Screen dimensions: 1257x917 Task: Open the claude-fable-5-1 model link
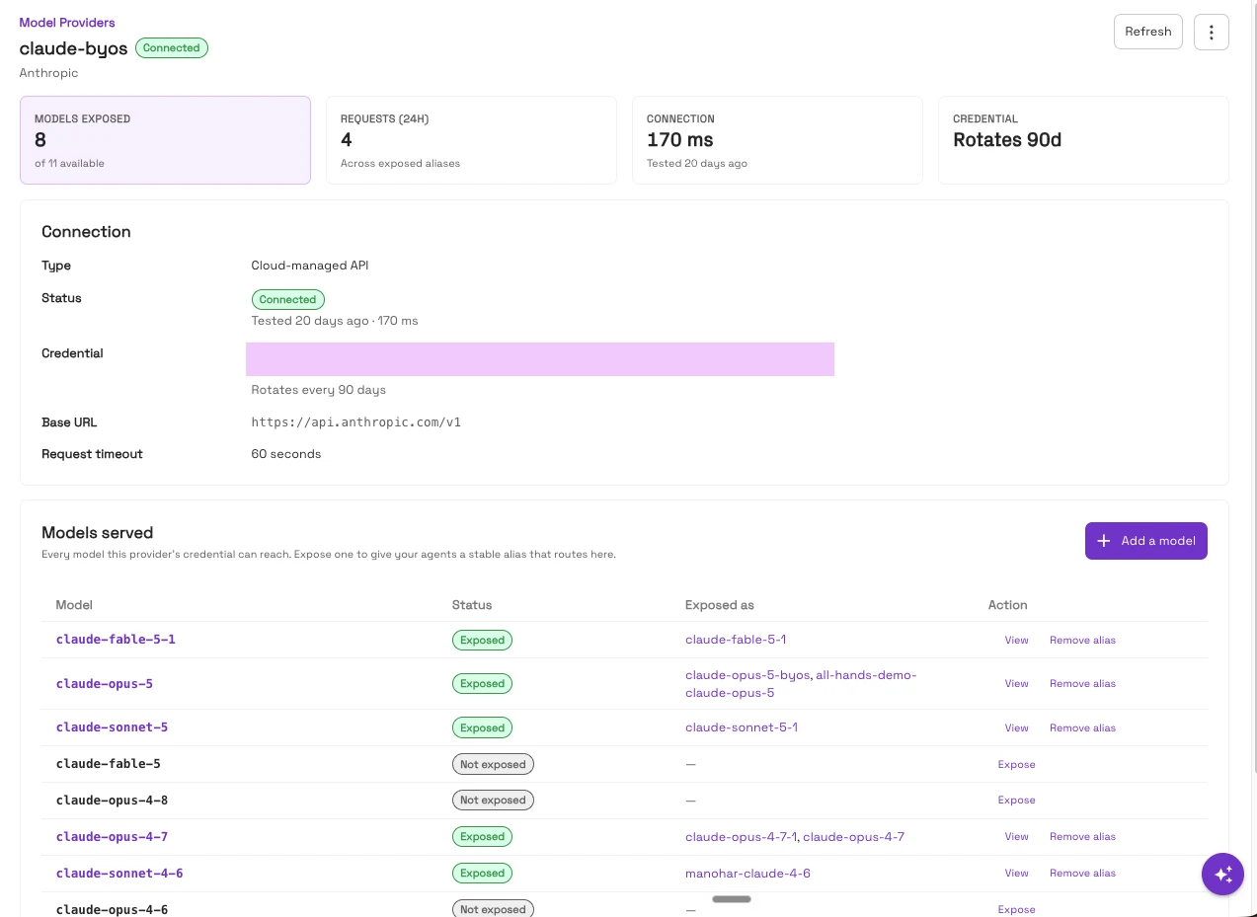(x=116, y=640)
